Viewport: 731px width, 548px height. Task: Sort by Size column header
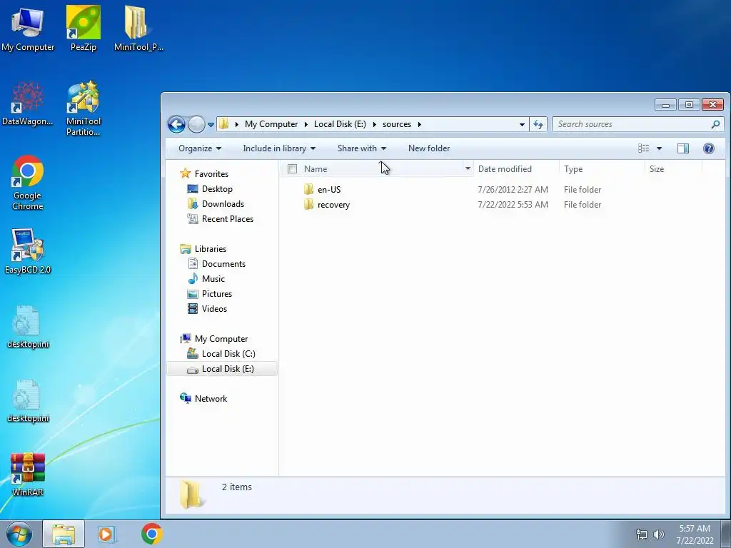coord(672,168)
